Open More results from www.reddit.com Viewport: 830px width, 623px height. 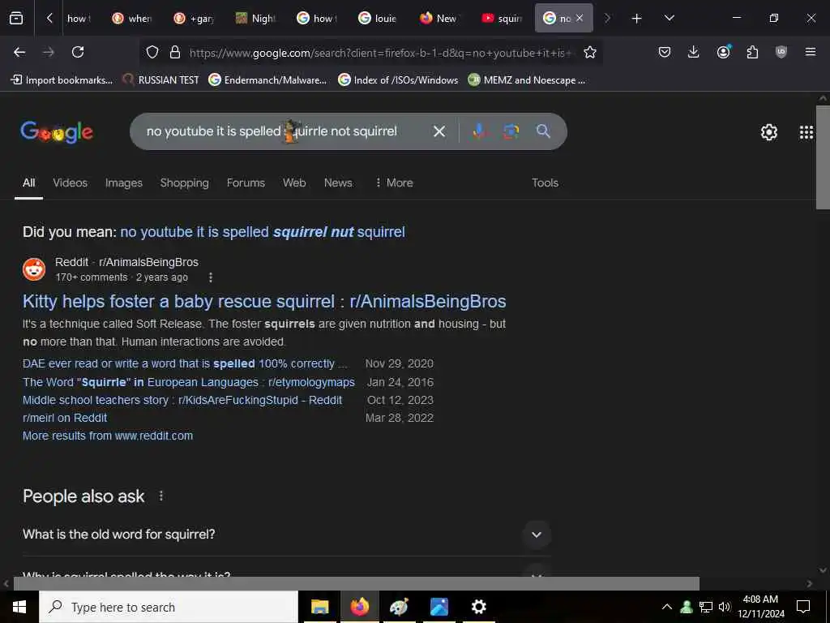tap(108, 436)
